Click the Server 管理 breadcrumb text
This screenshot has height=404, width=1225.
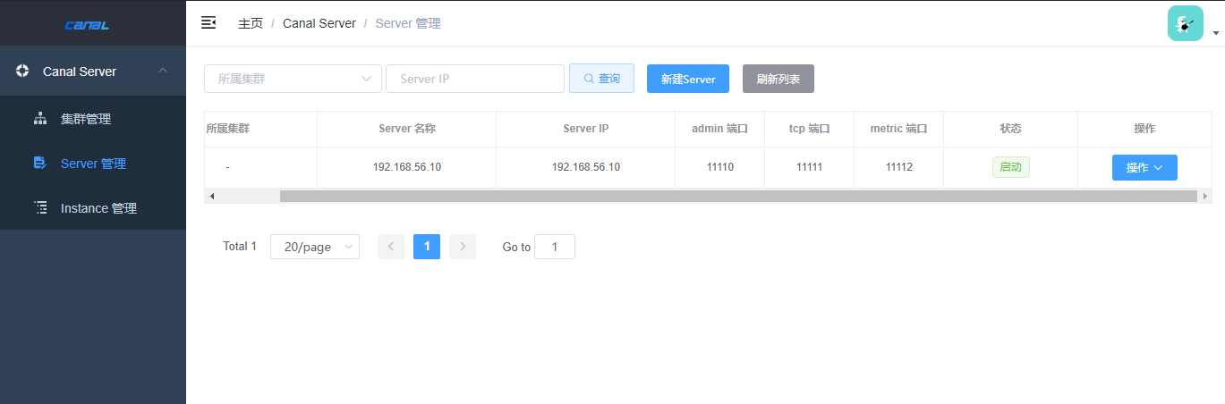pyautogui.click(x=408, y=23)
